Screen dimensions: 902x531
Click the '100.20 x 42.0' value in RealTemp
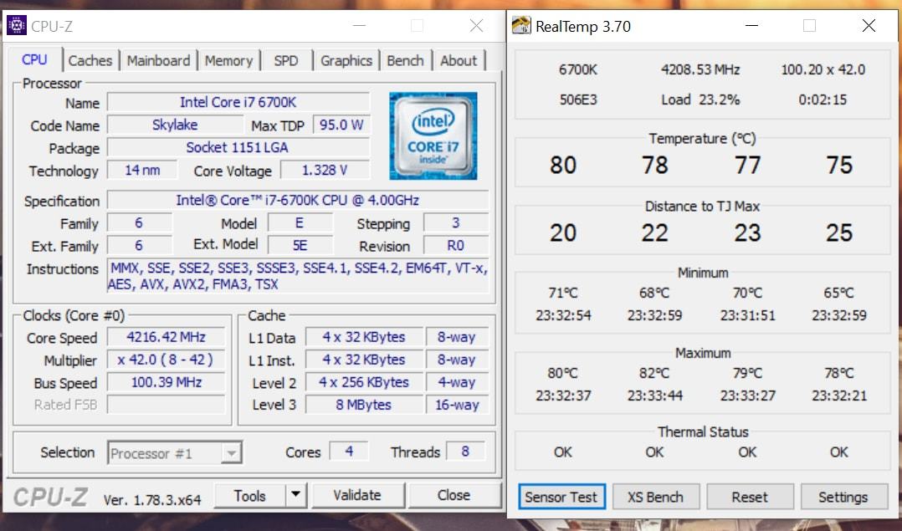pos(823,69)
